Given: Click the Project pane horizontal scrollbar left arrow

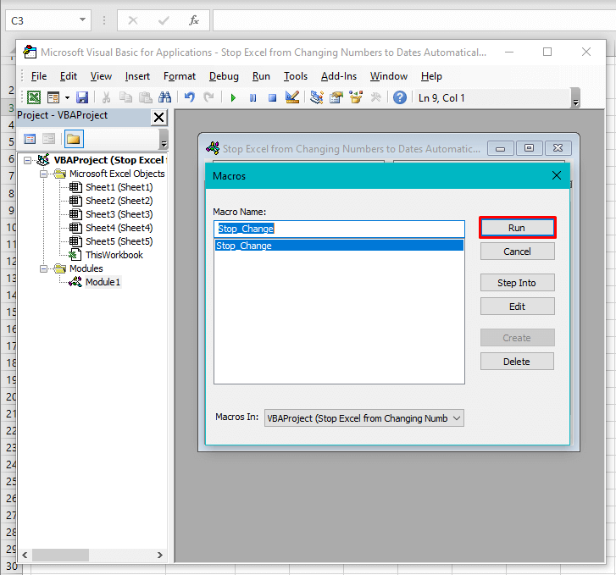Looking at the screenshot, I should 25,555.
